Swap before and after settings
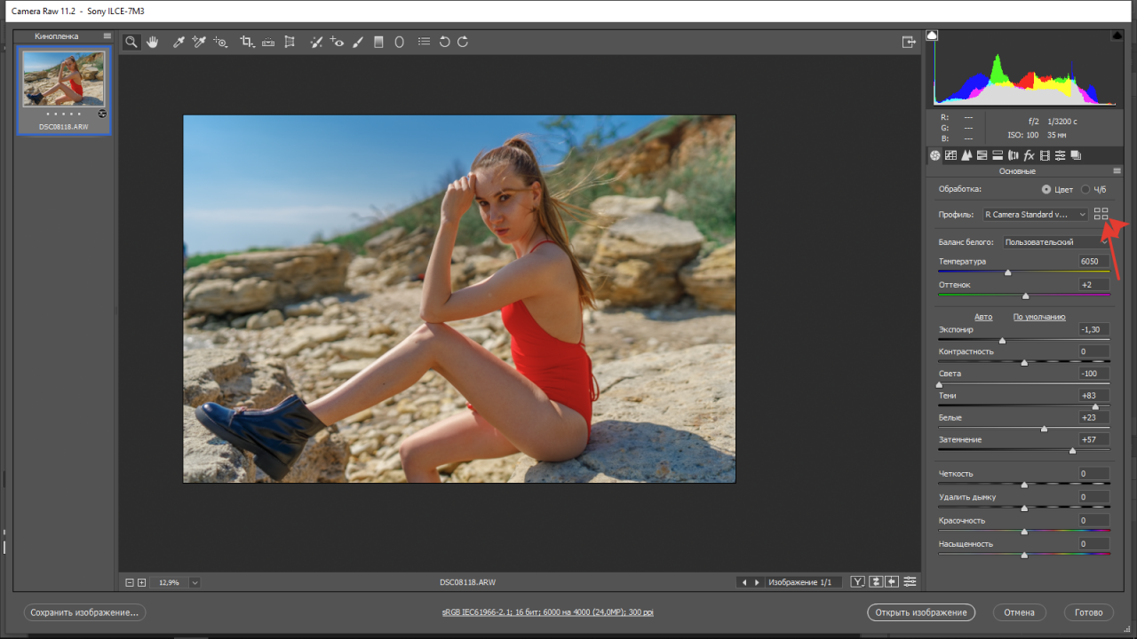This screenshot has width=1137, height=639. click(x=876, y=582)
